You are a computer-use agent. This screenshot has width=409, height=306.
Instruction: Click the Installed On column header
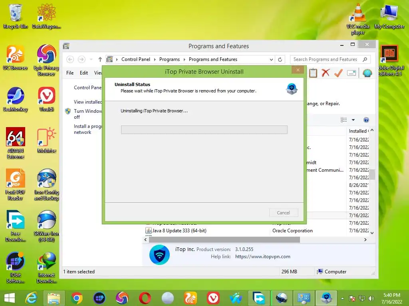tap(358, 131)
